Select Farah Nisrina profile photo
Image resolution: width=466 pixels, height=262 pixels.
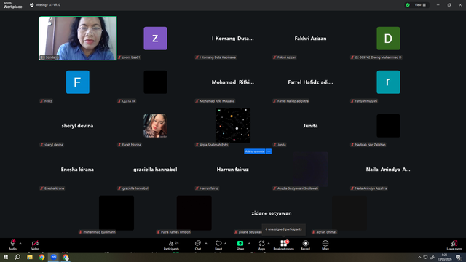point(155,126)
